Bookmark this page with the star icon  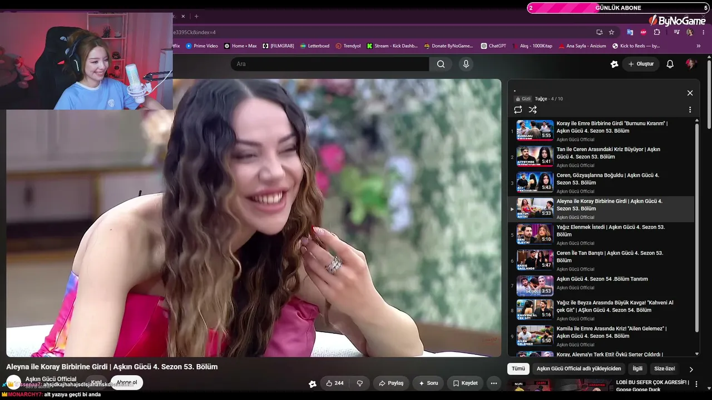coord(611,32)
